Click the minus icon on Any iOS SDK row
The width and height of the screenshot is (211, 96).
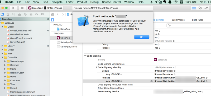click(151, 81)
